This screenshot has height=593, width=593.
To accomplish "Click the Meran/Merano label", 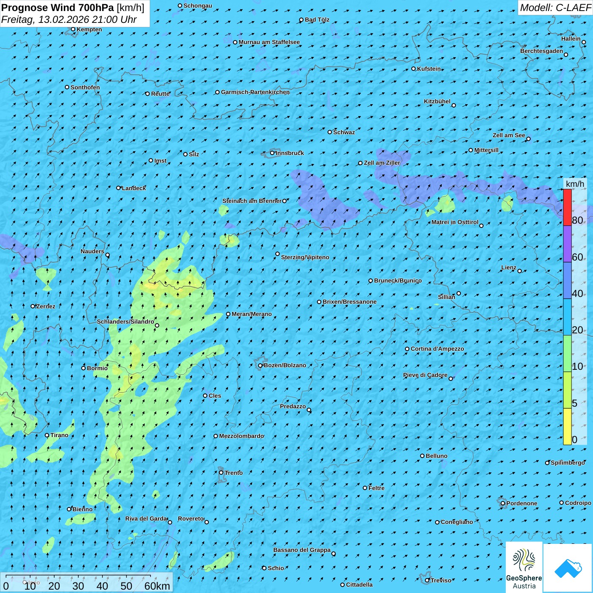I will pyautogui.click(x=252, y=314).
